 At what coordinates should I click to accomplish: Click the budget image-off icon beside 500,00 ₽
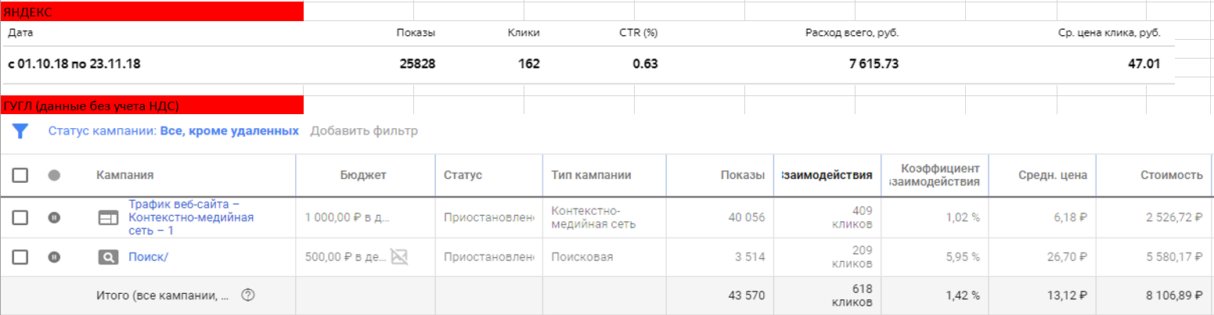pos(400,256)
